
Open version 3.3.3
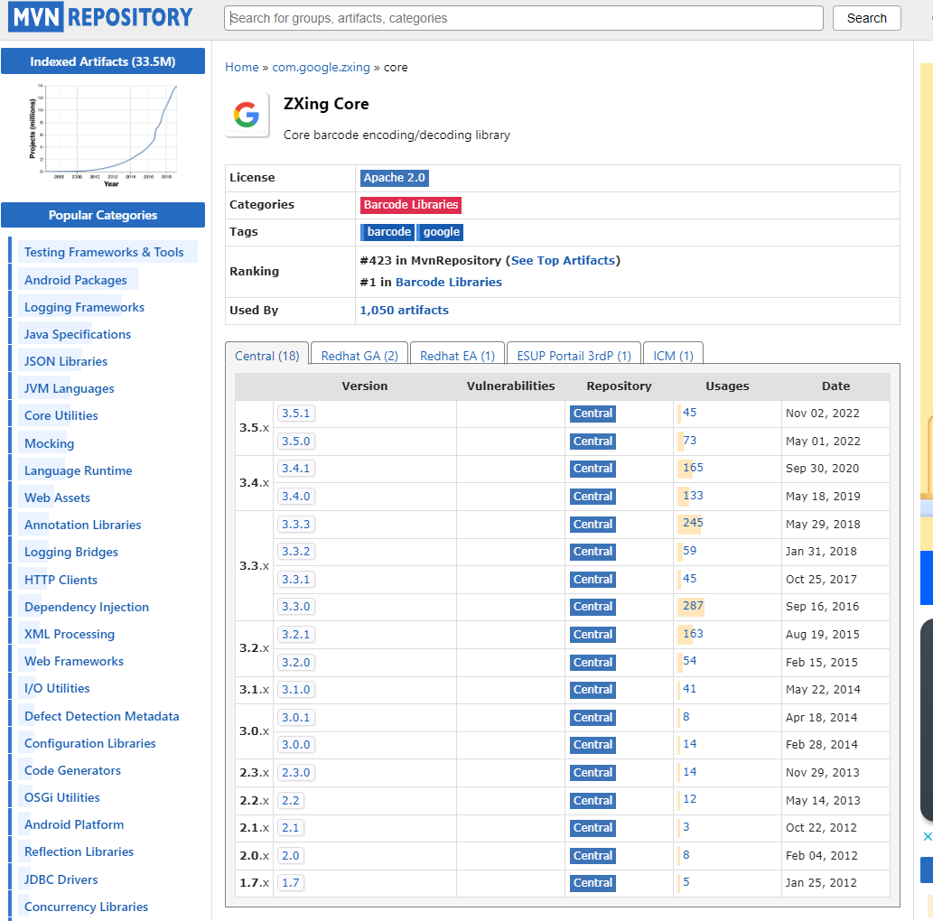(x=295, y=525)
